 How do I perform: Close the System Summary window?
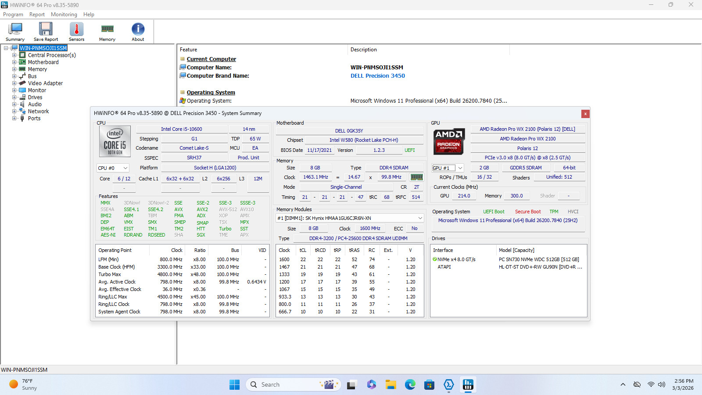585,114
